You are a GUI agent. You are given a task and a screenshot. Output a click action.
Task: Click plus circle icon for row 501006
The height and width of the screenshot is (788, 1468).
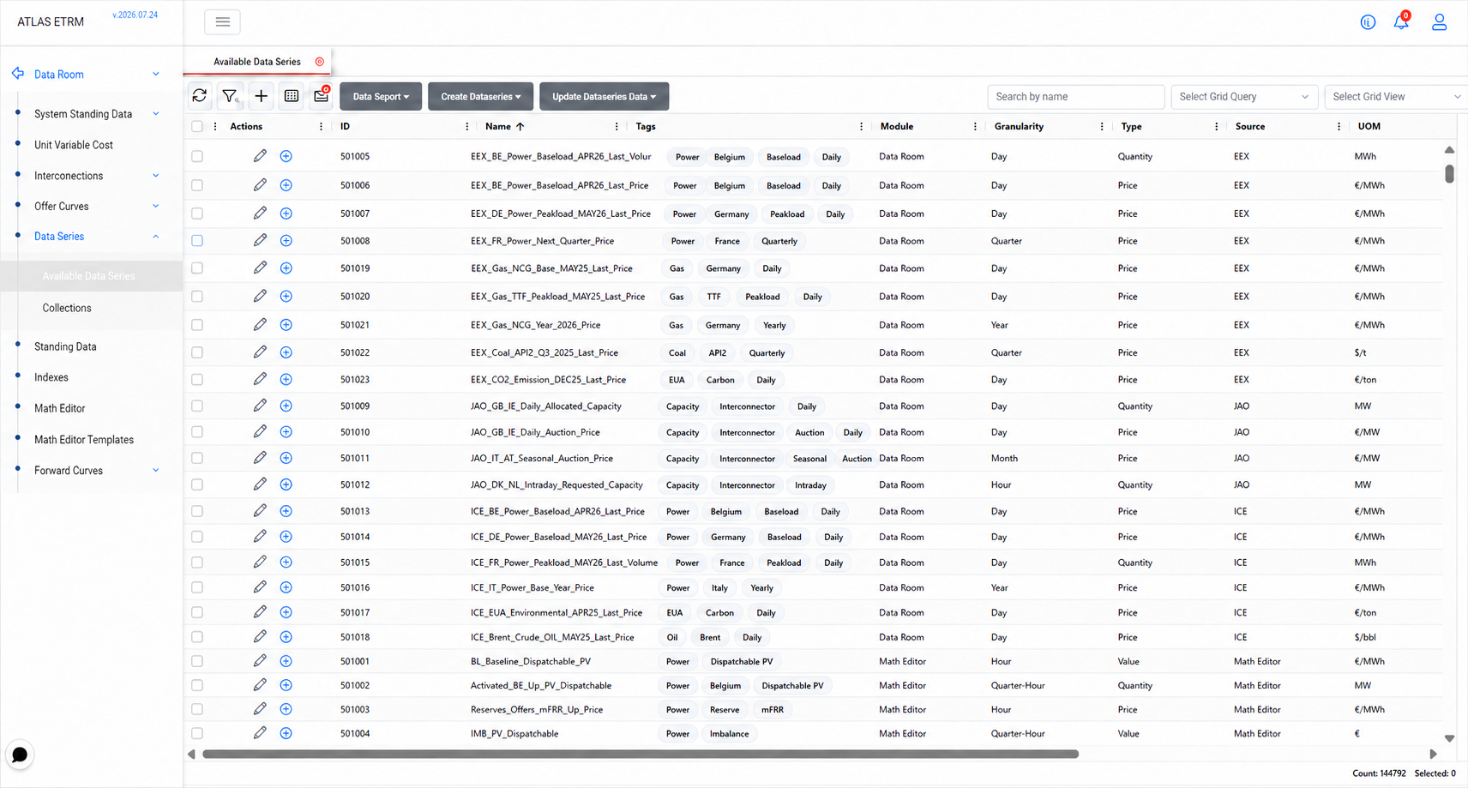(286, 185)
